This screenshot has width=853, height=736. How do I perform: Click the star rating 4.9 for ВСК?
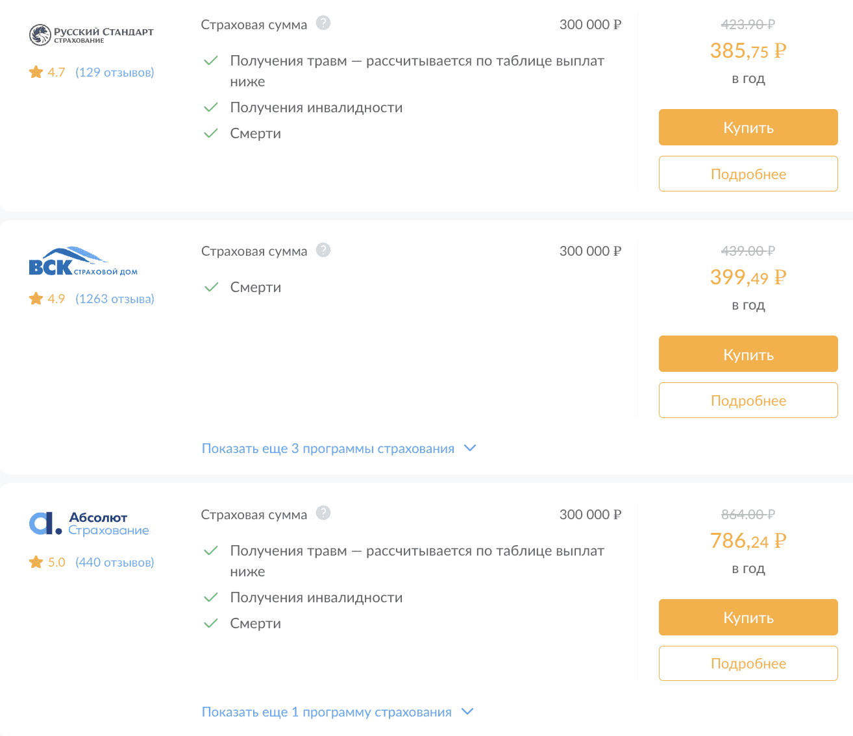click(47, 299)
